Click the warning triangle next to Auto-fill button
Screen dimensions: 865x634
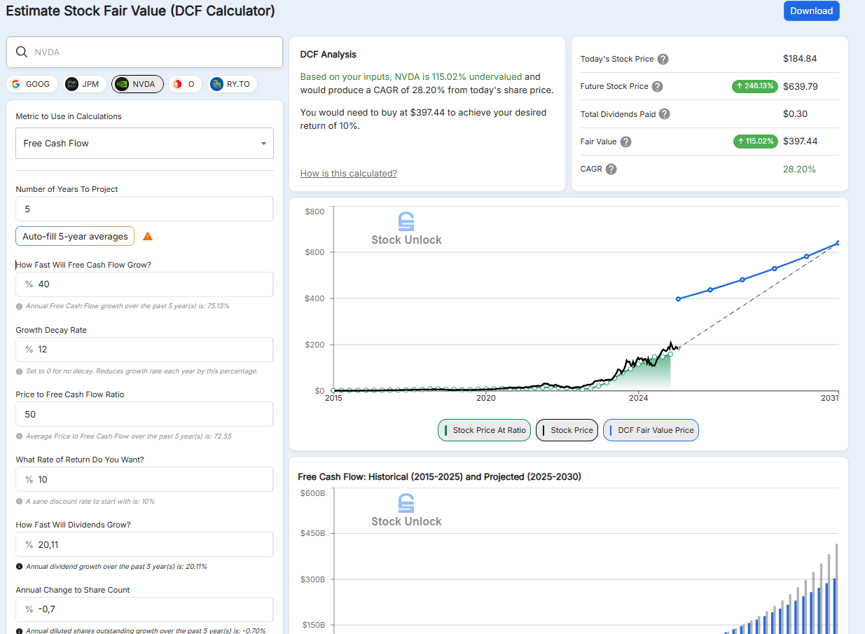[147, 236]
